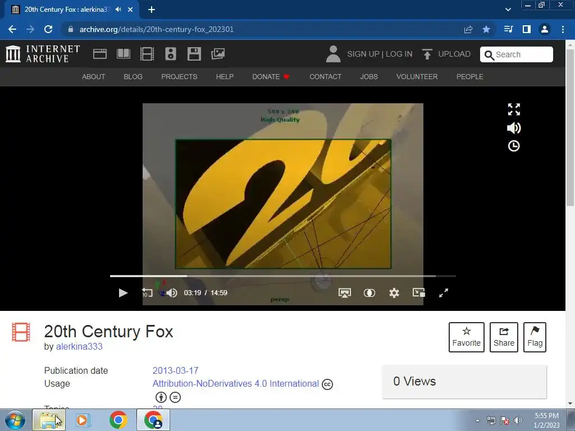Toggle bookmark star for this page
575x431 pixels.
point(486,29)
